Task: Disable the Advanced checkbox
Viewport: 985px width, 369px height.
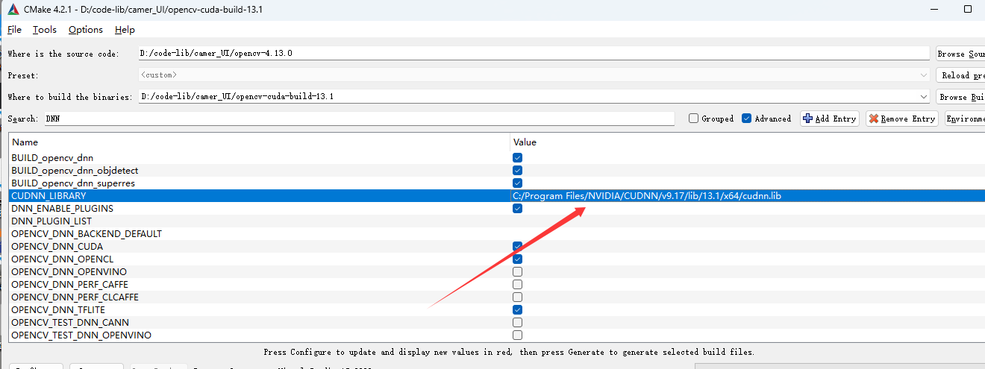Action: tap(747, 119)
